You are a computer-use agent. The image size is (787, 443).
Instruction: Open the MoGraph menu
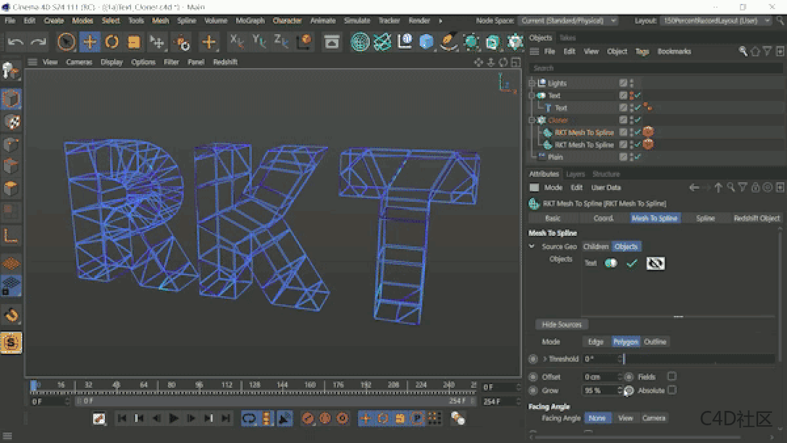pos(249,20)
